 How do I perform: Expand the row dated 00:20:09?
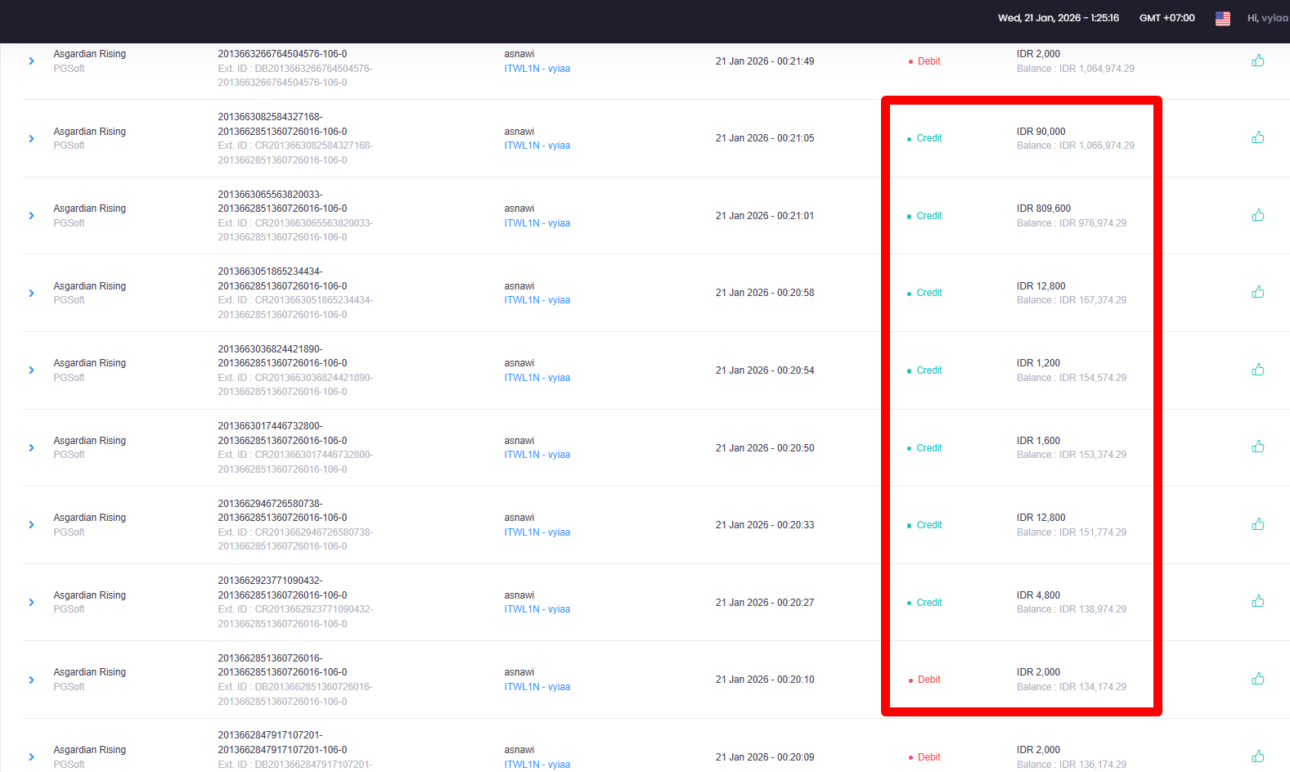point(31,757)
